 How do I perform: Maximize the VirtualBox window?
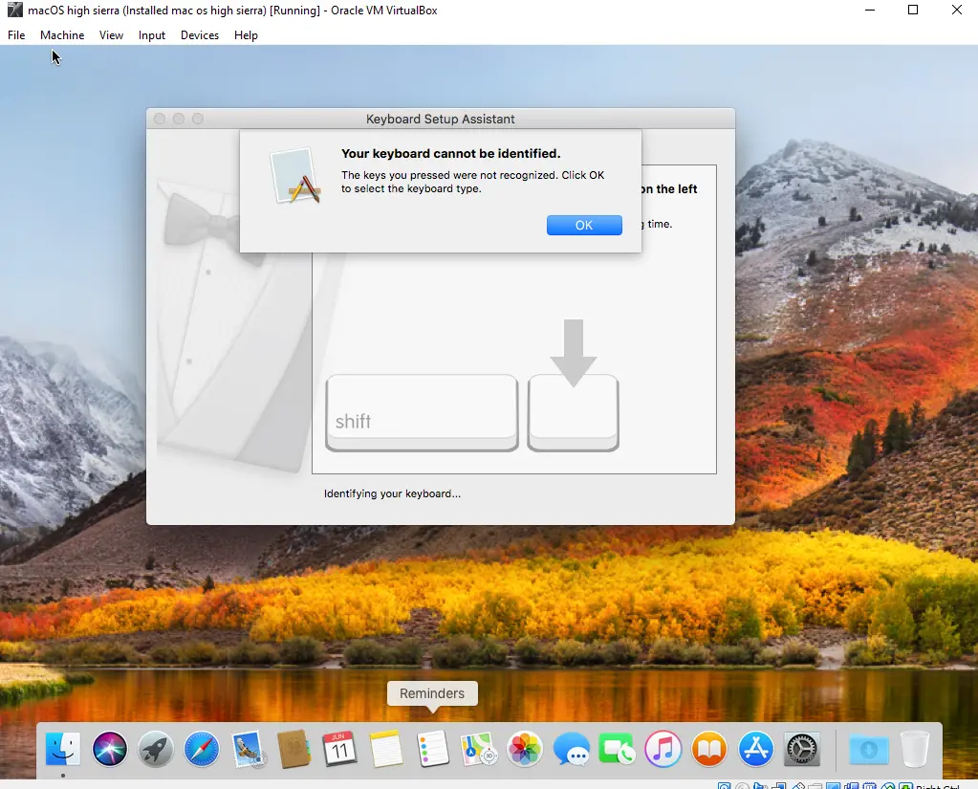tap(913, 10)
